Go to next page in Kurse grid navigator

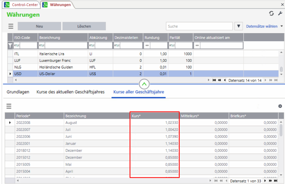pyautogui.click(x=271, y=181)
